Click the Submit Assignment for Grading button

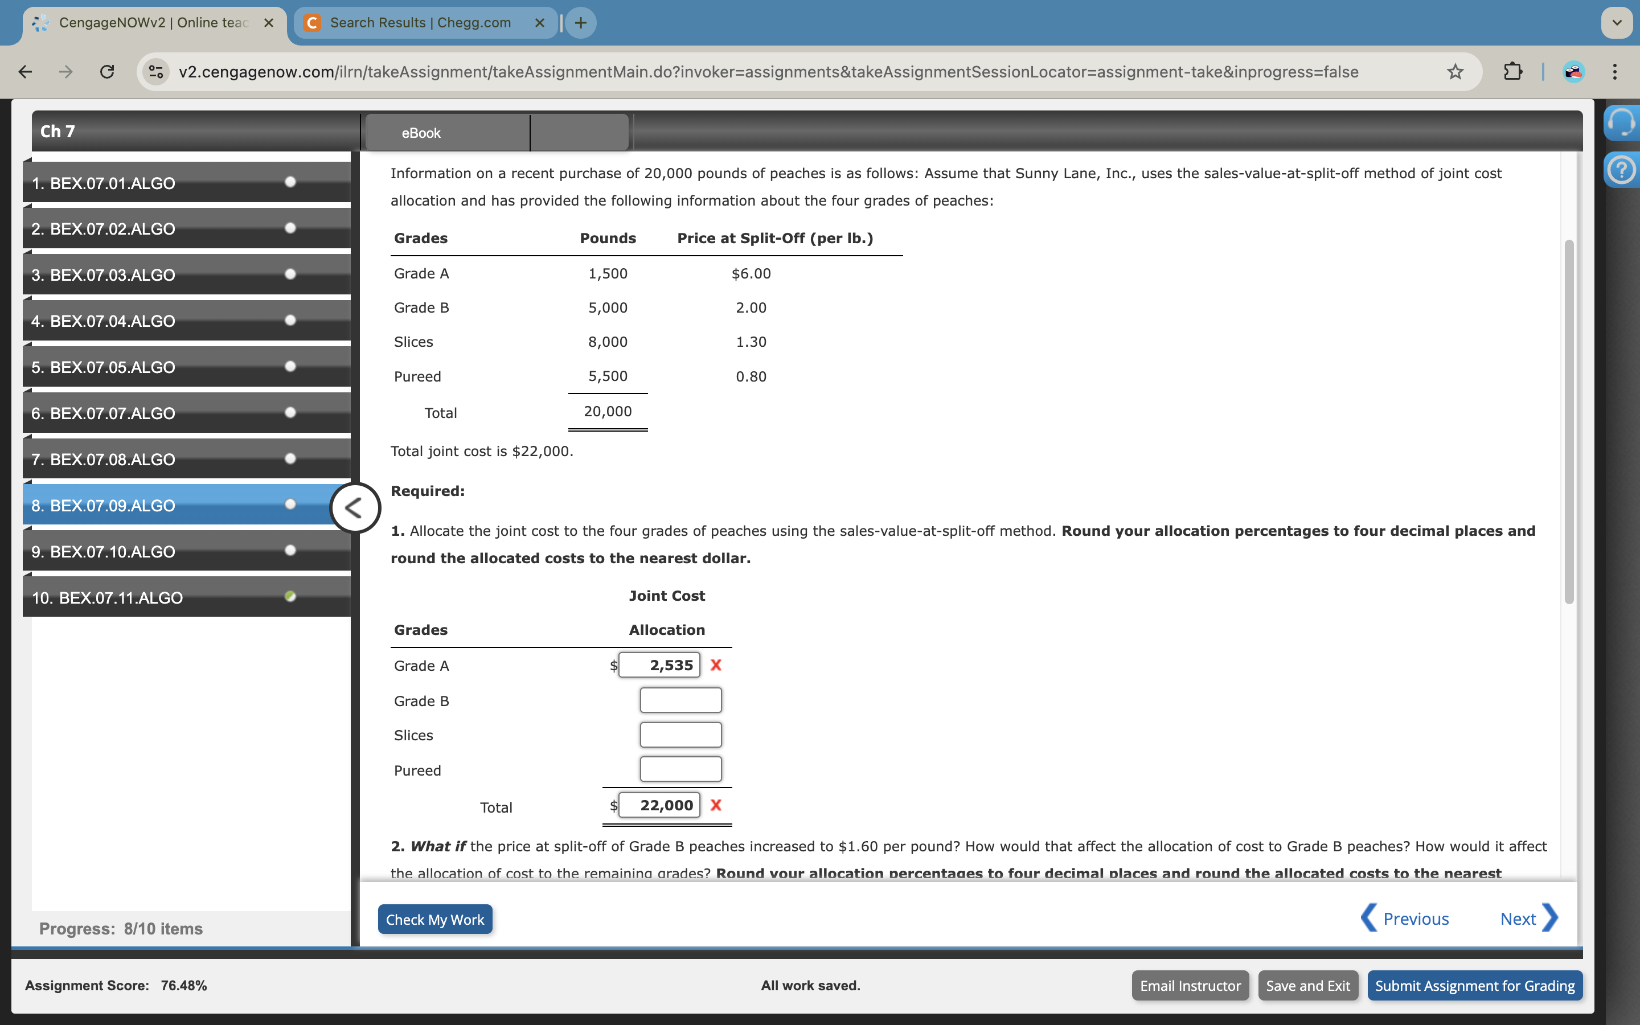point(1474,985)
